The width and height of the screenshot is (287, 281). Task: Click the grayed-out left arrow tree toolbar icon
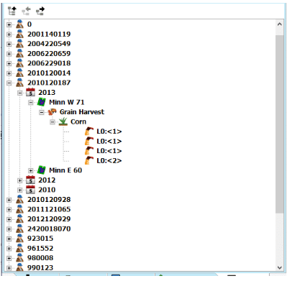[27, 11]
